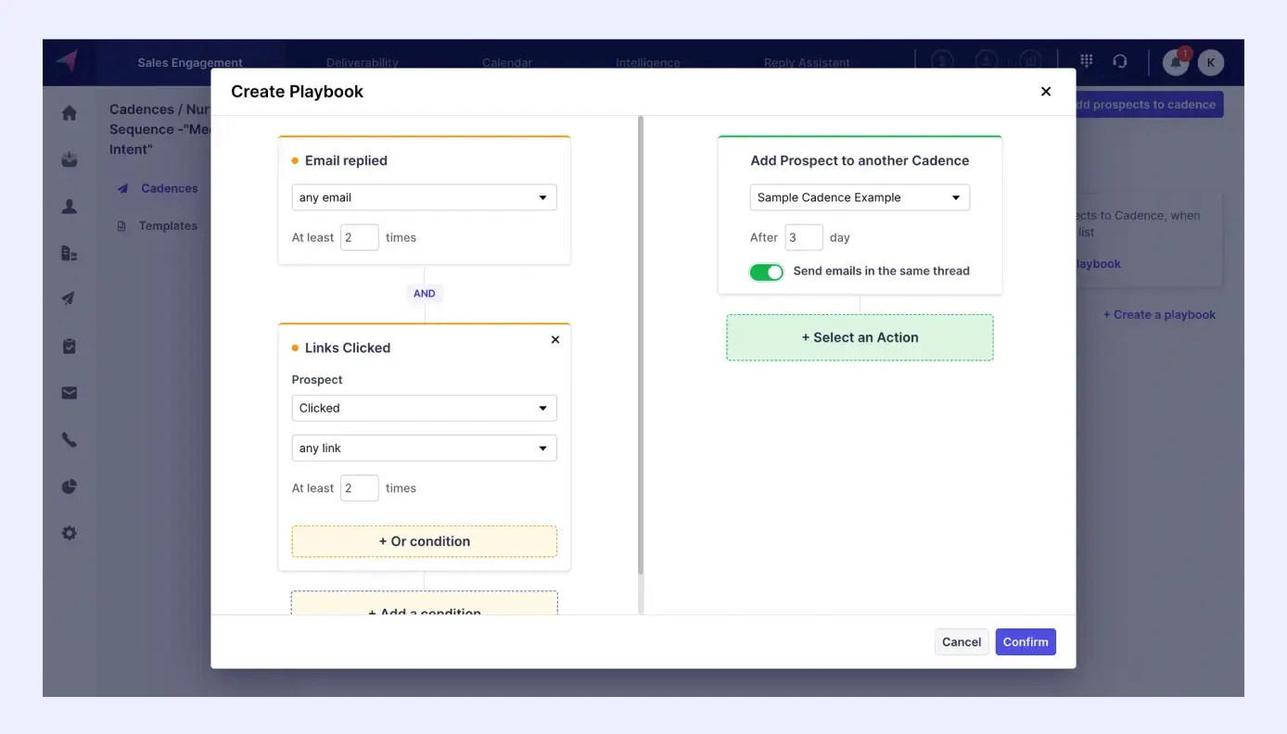Edit the 'At least times' value for Email replied

click(x=360, y=237)
